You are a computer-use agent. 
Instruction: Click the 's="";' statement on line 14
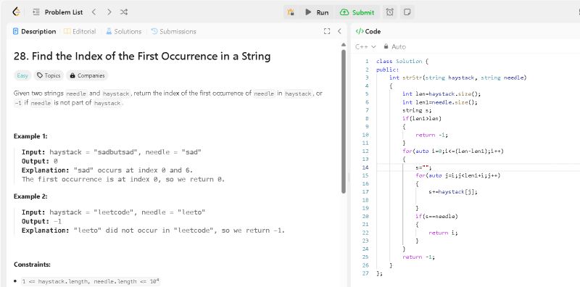(423, 167)
